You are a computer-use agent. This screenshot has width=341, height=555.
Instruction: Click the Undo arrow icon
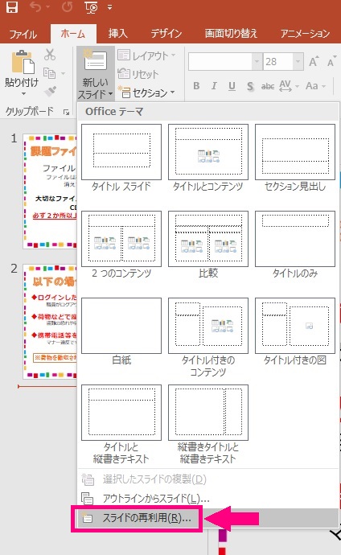[x=35, y=7]
